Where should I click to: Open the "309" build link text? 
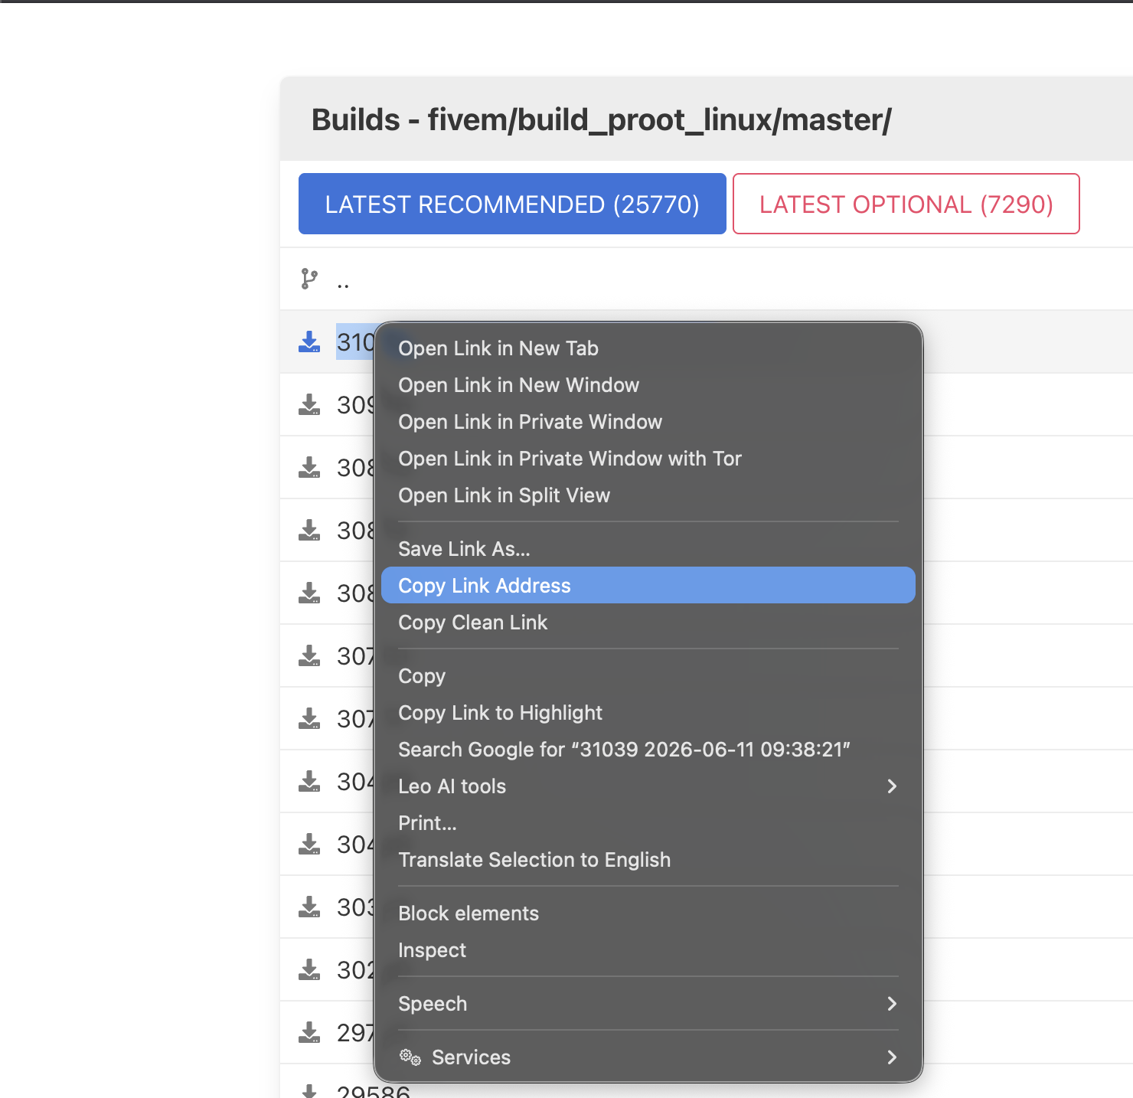[355, 404]
